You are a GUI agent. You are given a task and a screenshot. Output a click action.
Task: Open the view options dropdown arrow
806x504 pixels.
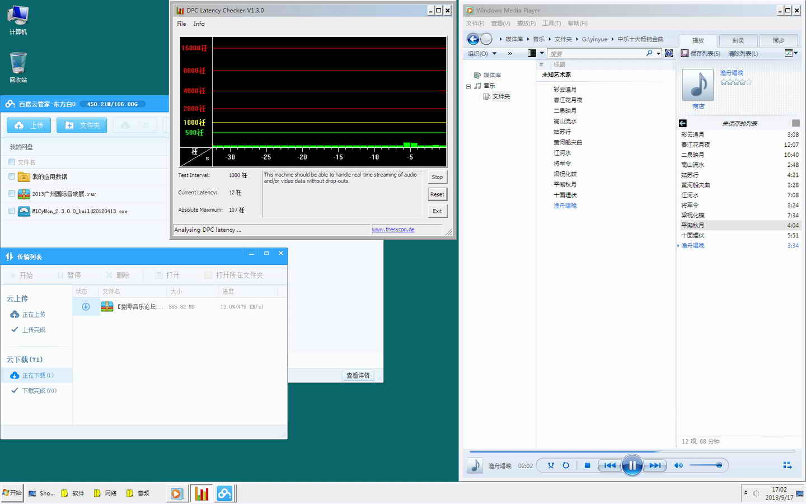(x=542, y=54)
